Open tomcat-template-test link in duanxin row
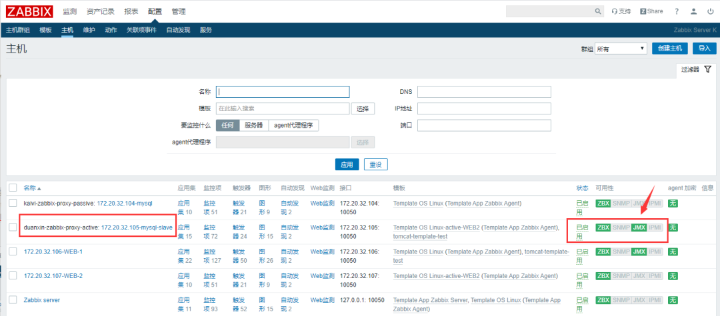Image resolution: width=720 pixels, height=316 pixels. point(420,236)
